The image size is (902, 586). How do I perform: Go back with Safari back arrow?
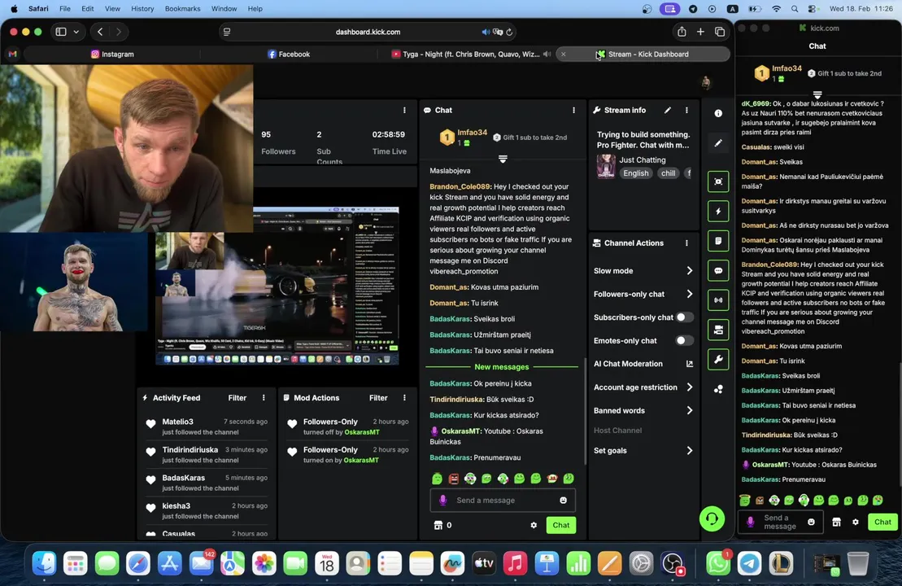tap(100, 32)
